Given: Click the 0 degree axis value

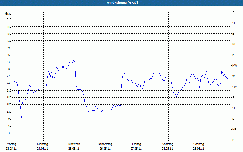Looking at the screenshot, I should [x=10, y=140].
